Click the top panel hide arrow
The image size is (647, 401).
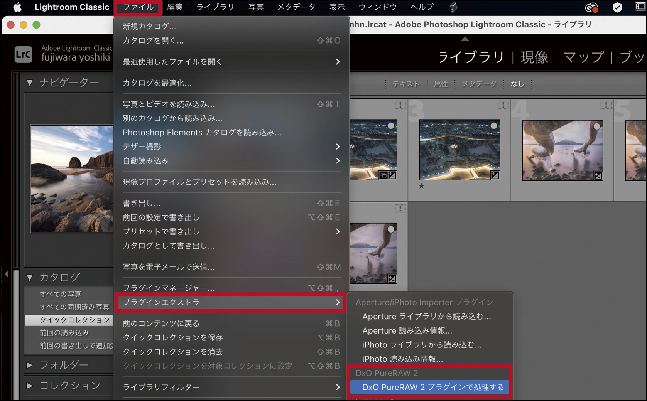tap(465, 39)
